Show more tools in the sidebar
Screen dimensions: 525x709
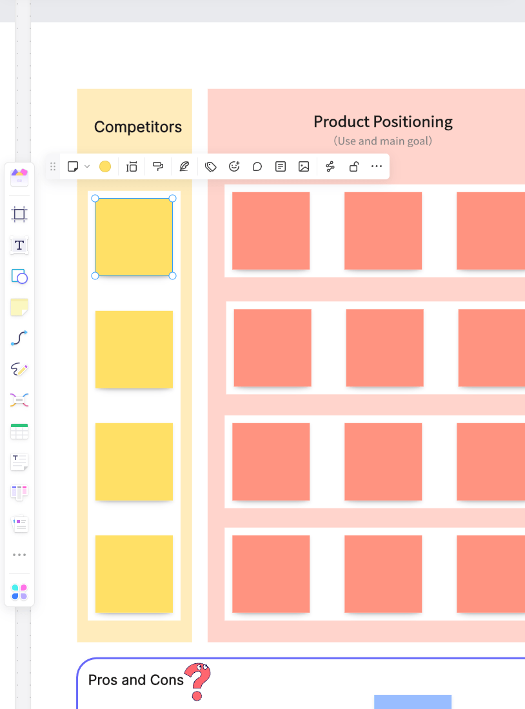pyautogui.click(x=19, y=555)
